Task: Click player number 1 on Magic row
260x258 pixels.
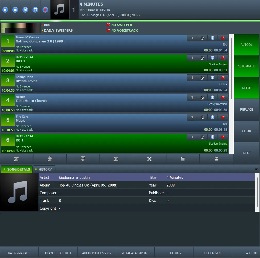Action: (x=192, y=117)
